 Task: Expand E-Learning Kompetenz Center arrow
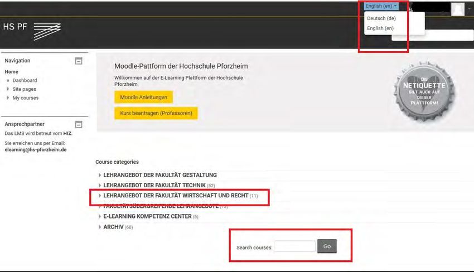(100, 217)
